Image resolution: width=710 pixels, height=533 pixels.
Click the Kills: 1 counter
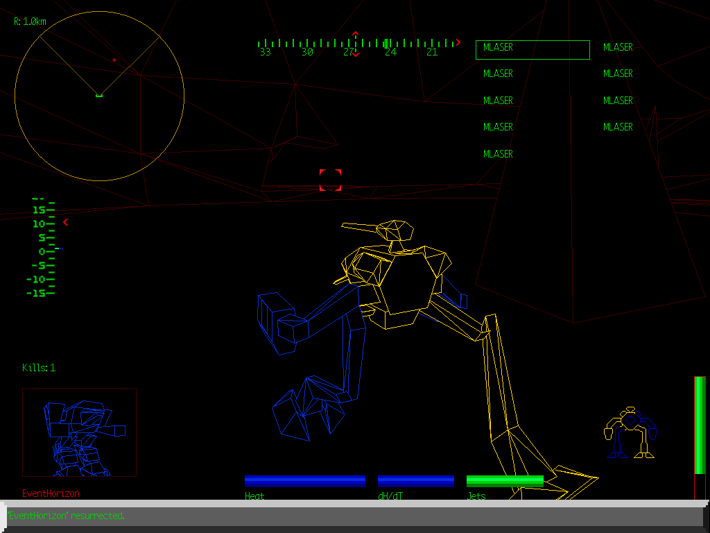40,368
